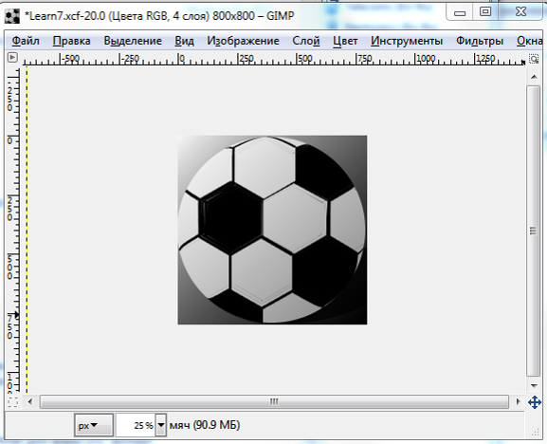Click the GIMP window title bar icon
547x444 pixels.
pos(12,16)
